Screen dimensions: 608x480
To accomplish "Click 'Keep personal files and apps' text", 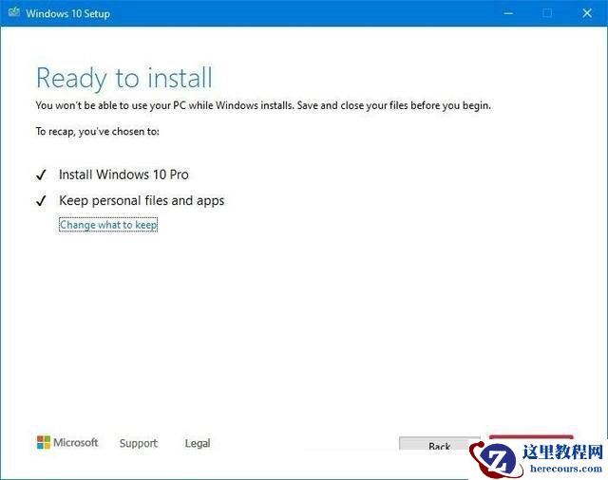I will tap(142, 200).
